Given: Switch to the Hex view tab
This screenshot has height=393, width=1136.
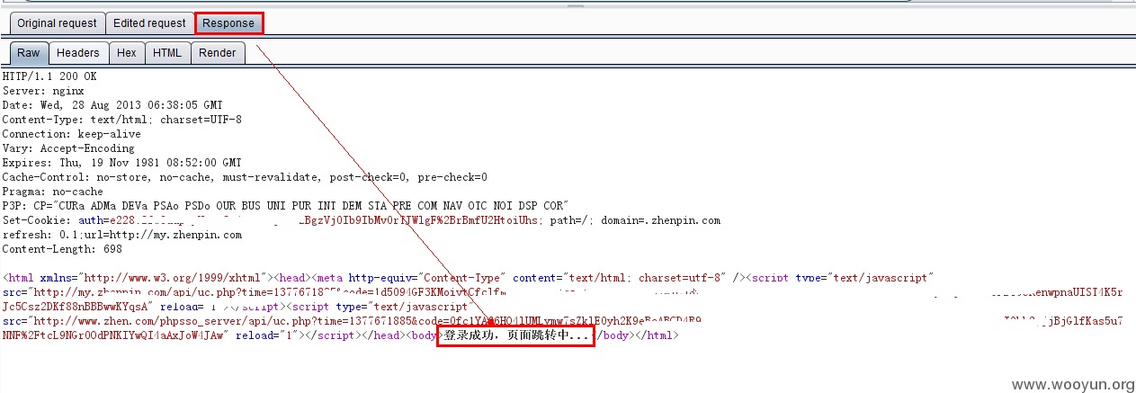Looking at the screenshot, I should 127,53.
